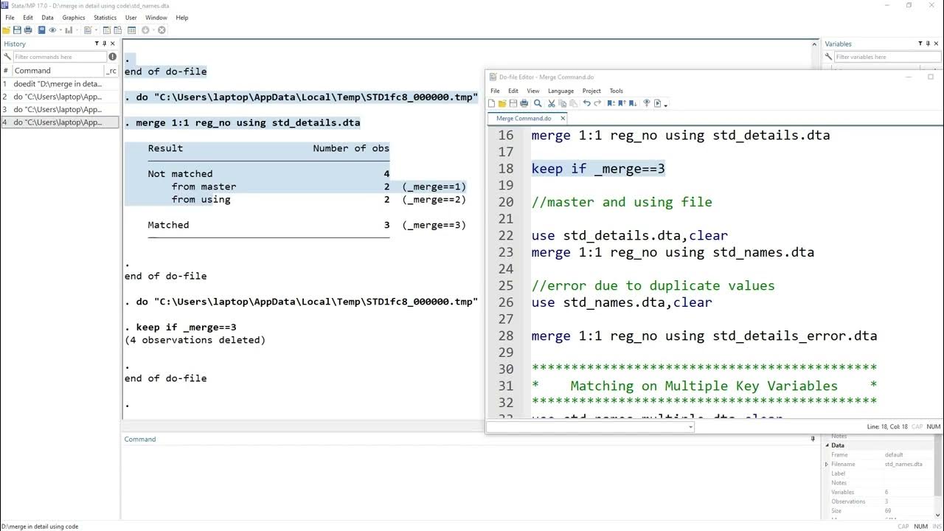This screenshot has width=944, height=531.
Task: Open Find magnifier in Do-file Editor
Action: pos(538,103)
